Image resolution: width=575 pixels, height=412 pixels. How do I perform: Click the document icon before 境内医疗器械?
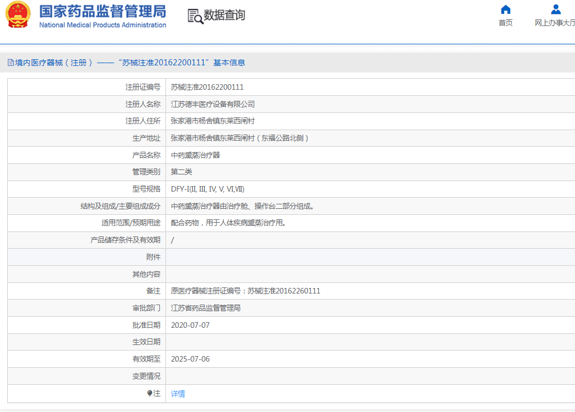coord(11,63)
